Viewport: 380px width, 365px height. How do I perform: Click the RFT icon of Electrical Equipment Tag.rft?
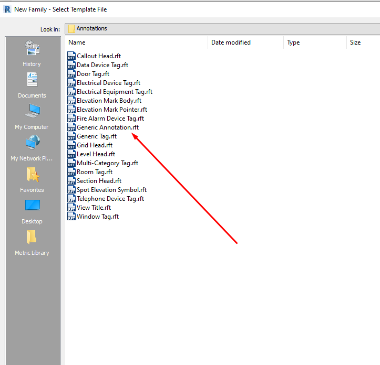pyautogui.click(x=71, y=92)
